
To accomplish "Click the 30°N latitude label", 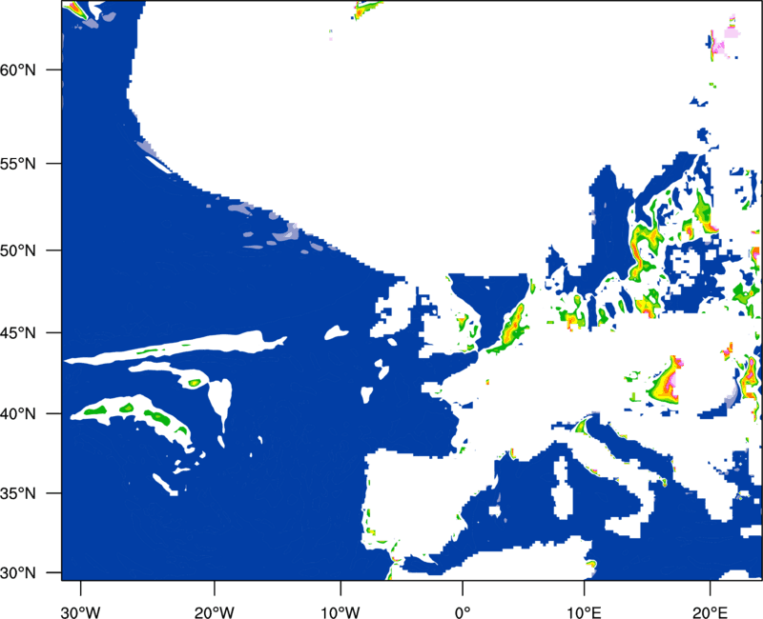I will tap(18, 573).
